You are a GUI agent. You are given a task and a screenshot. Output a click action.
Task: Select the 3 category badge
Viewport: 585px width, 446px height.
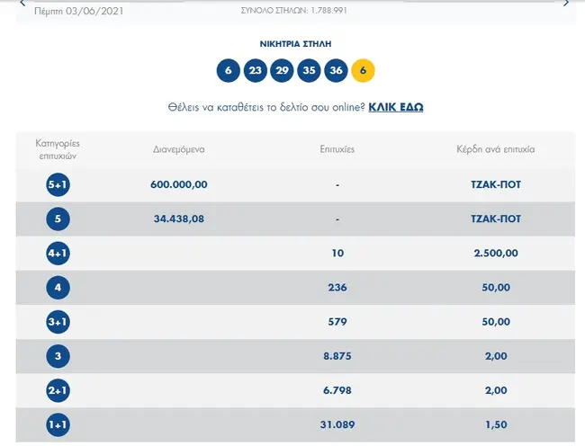58,356
